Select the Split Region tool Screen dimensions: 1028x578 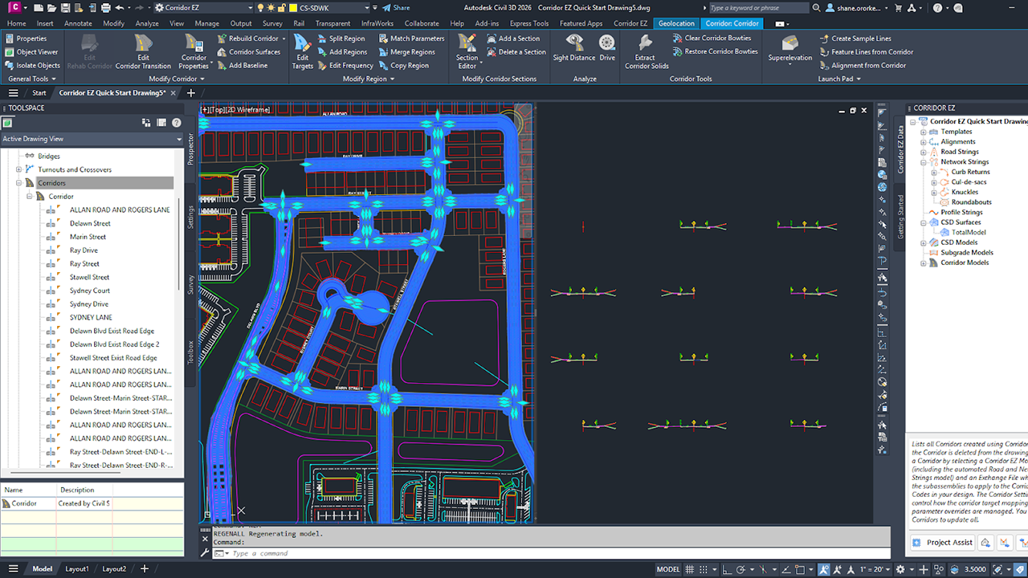click(341, 39)
